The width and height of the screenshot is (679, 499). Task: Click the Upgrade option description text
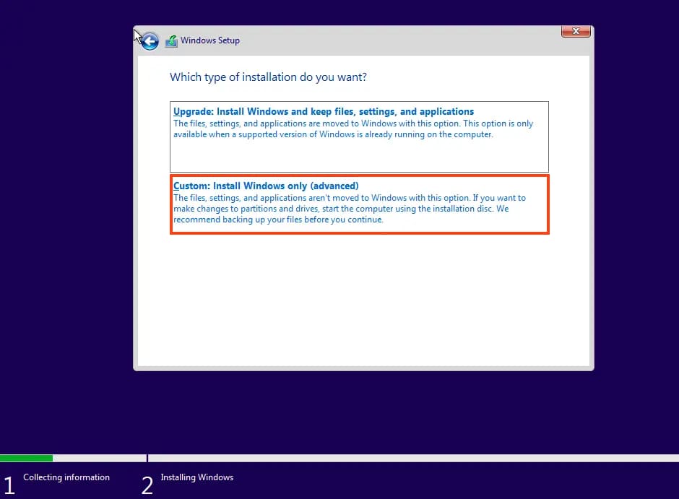coord(353,129)
